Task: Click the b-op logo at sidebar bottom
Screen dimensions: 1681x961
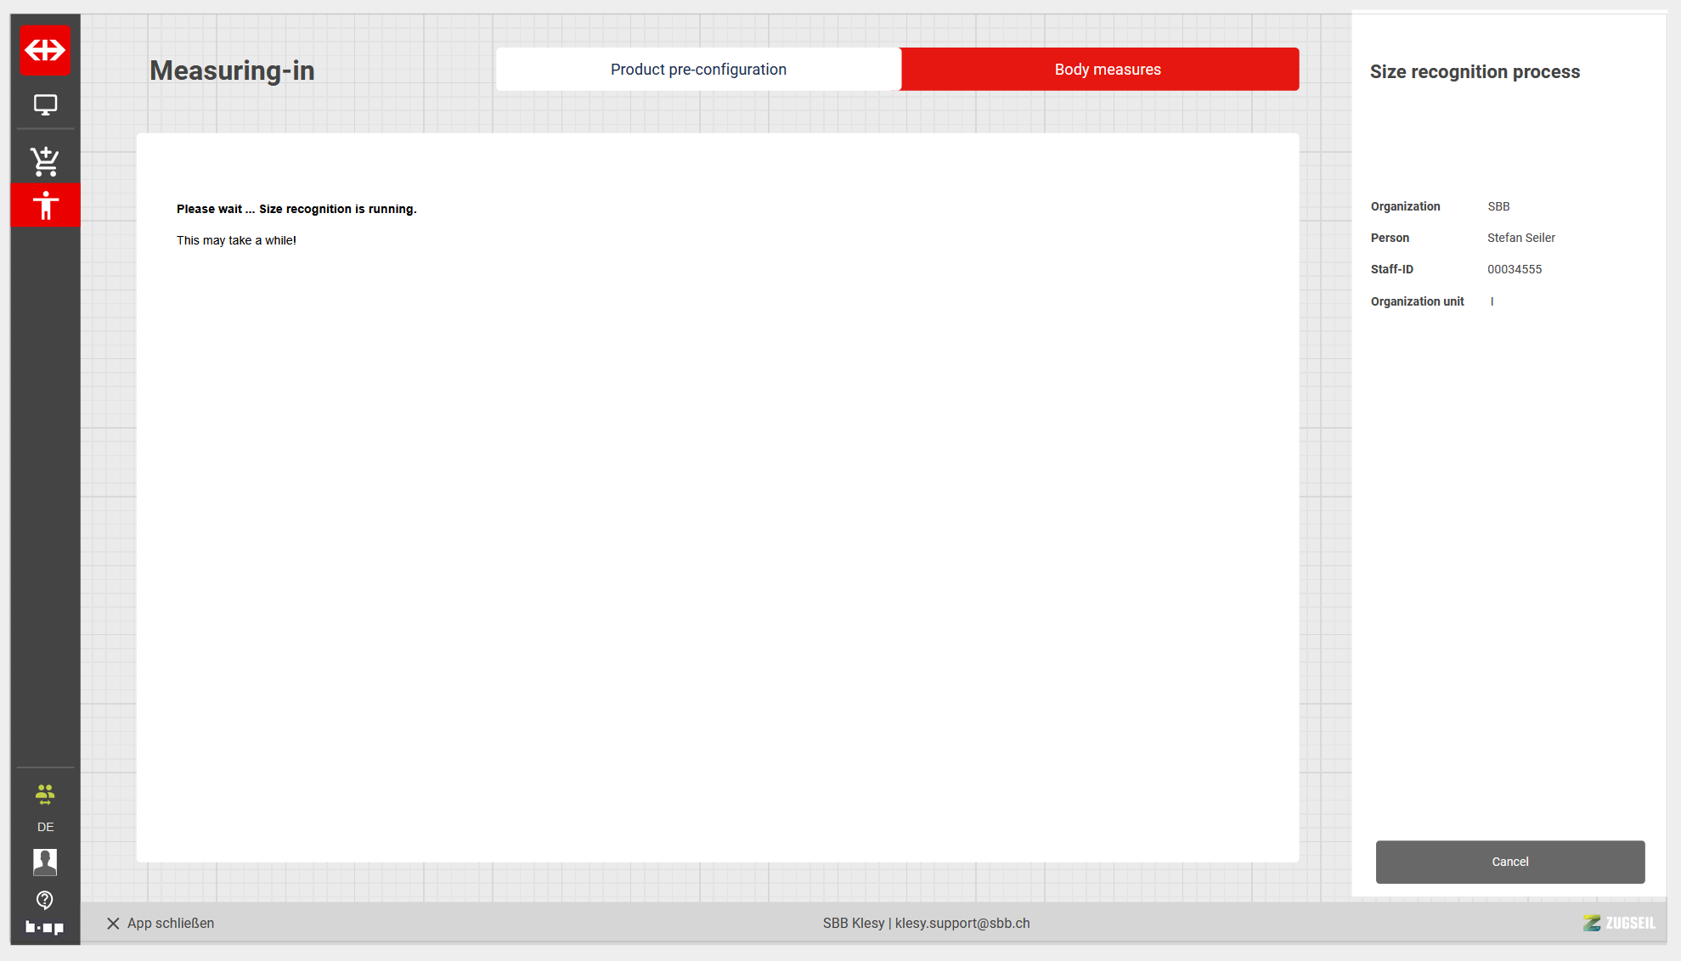Action: 45,928
